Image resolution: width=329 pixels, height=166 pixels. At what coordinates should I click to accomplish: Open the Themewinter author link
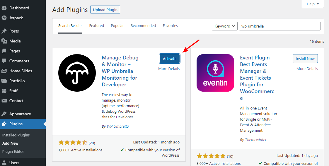pos(256,140)
